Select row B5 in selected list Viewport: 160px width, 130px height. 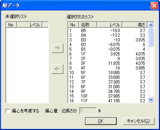pyautogui.click(x=108, y=31)
